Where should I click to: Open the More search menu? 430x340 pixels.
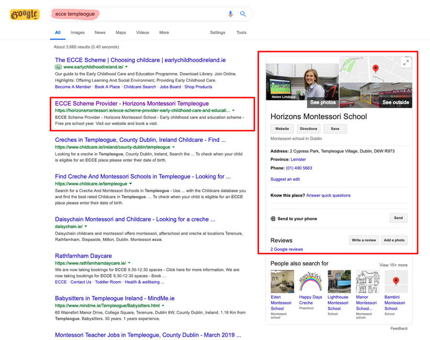(164, 33)
